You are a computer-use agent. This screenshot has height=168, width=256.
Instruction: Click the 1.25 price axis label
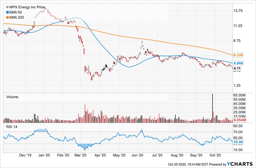click(x=237, y=85)
